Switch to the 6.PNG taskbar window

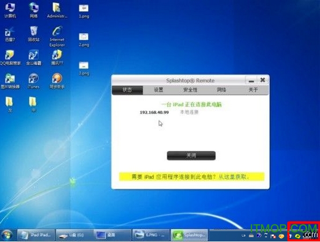(x=151, y=235)
